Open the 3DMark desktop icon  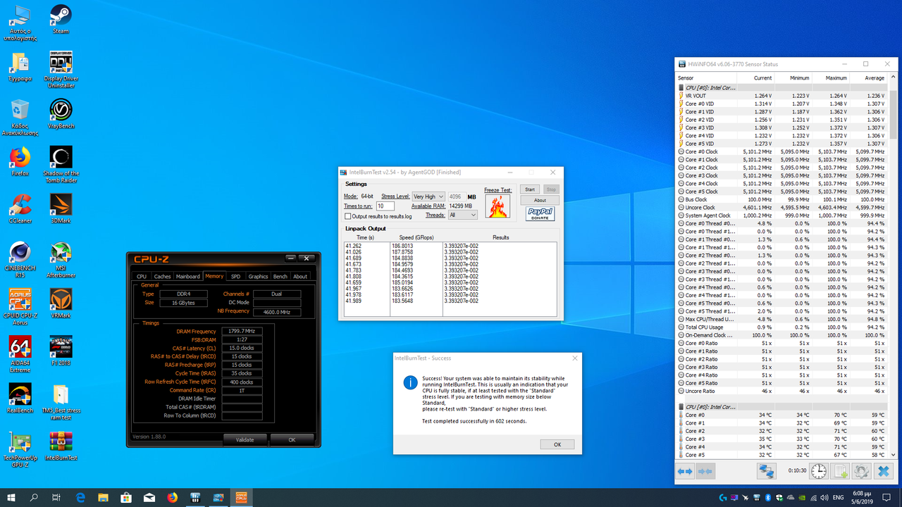[61, 208]
